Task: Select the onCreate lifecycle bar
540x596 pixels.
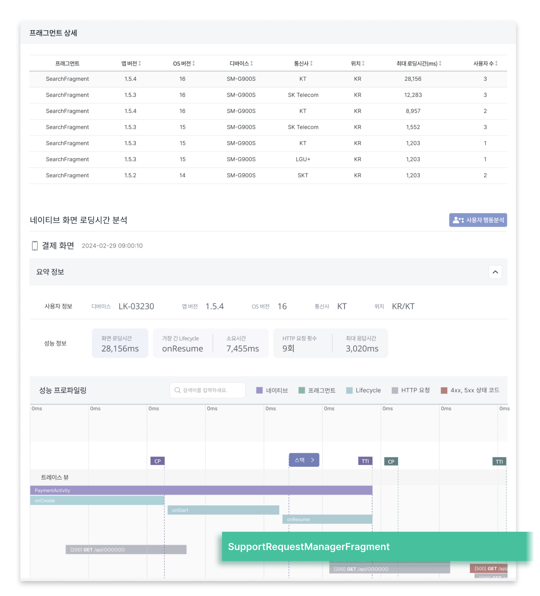Action: pos(97,500)
